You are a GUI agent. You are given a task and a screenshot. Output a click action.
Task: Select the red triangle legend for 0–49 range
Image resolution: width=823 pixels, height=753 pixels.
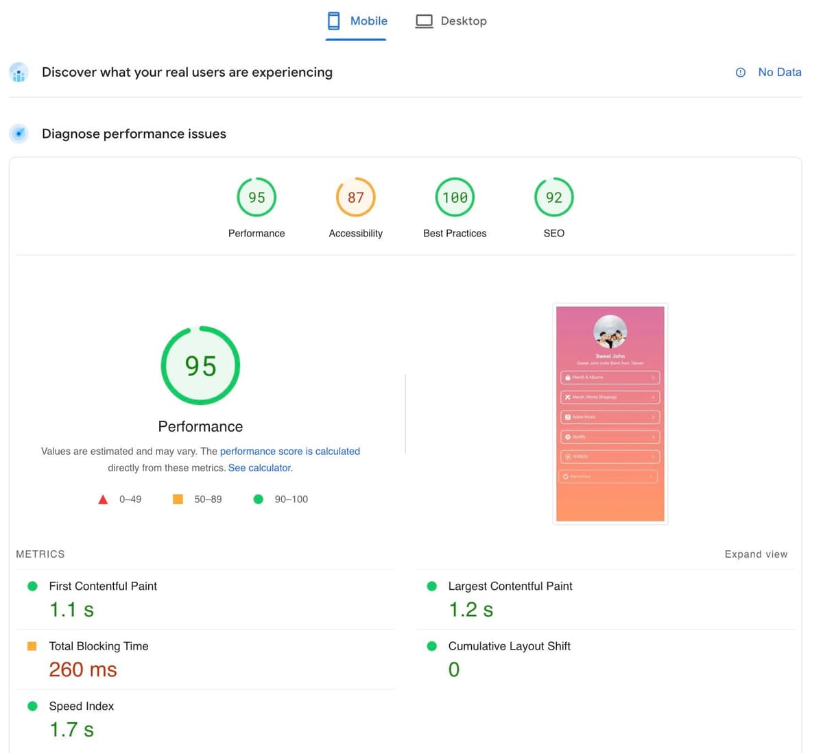103,499
